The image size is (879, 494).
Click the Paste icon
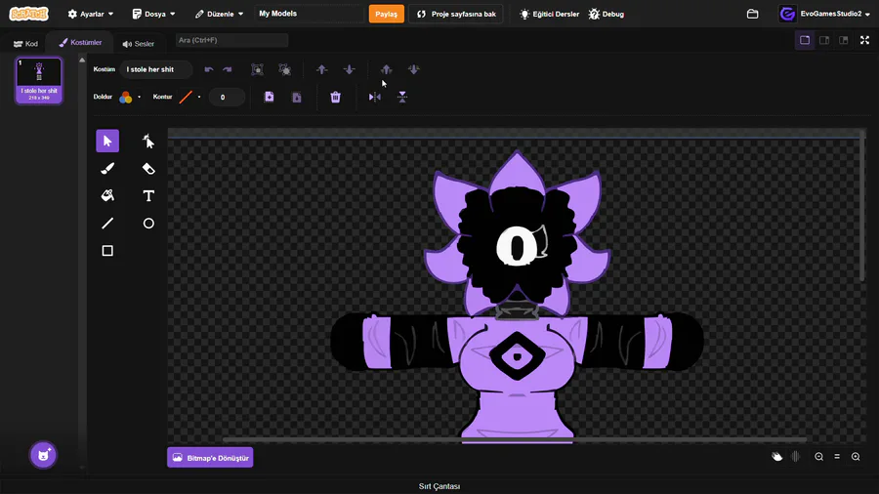[297, 97]
